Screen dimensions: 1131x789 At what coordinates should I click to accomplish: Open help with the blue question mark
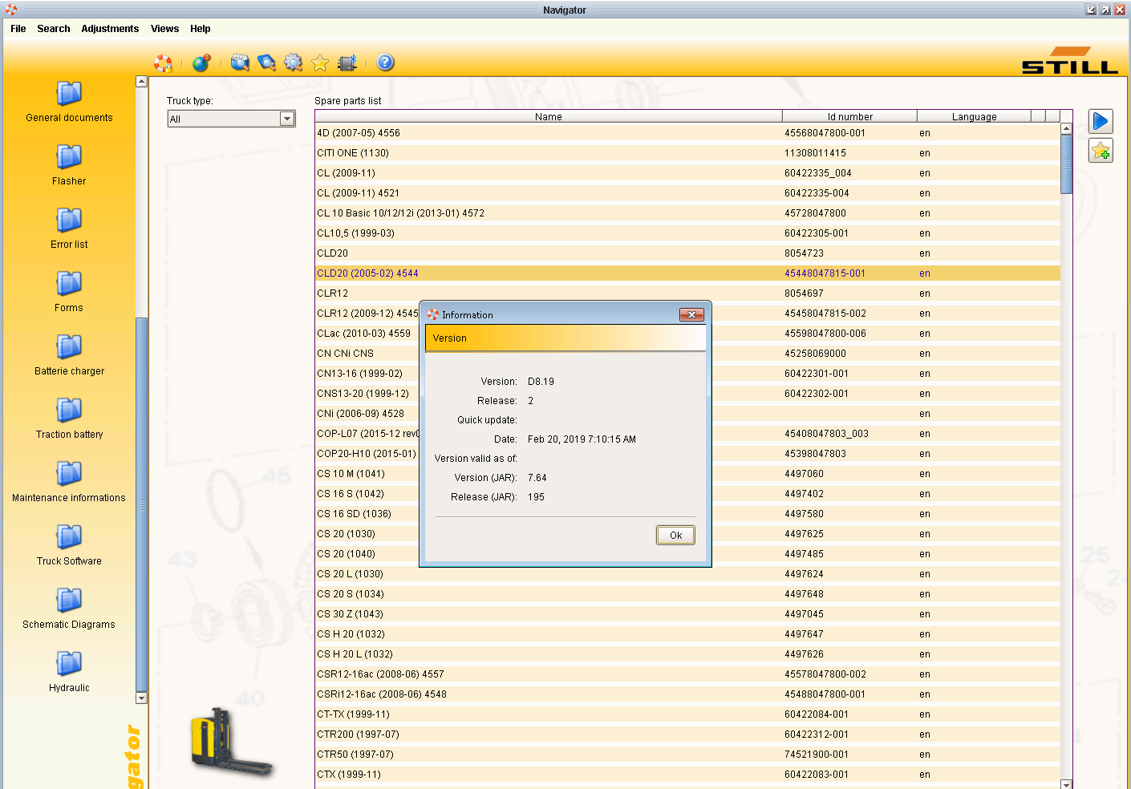[x=386, y=63]
